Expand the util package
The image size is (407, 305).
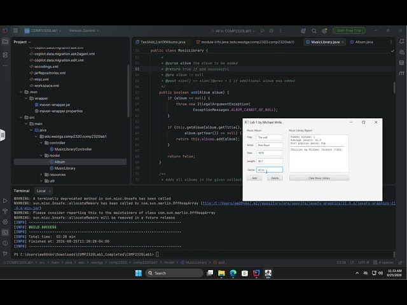41,180
